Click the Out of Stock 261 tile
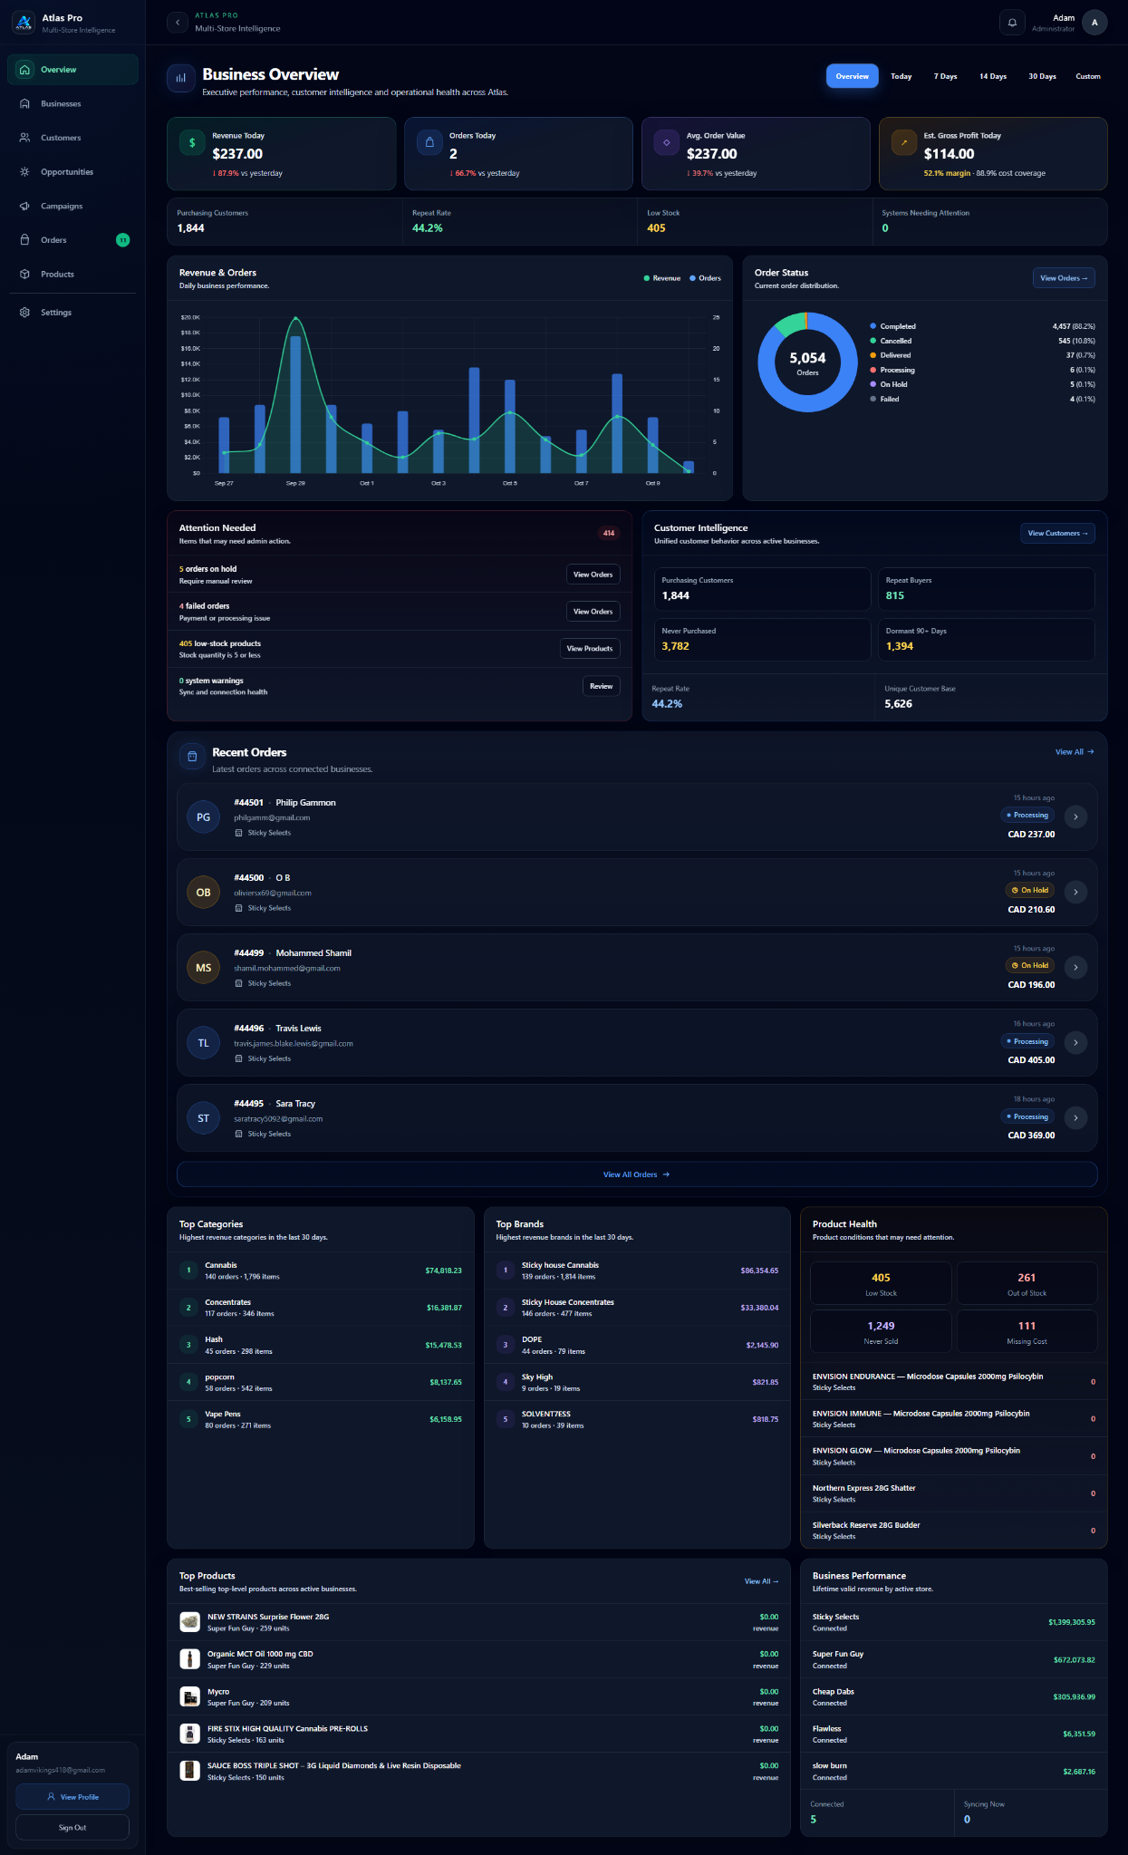The width and height of the screenshot is (1128, 1855). [1027, 1283]
